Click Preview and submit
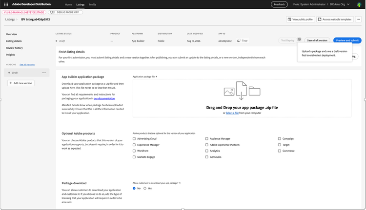 click(347, 40)
